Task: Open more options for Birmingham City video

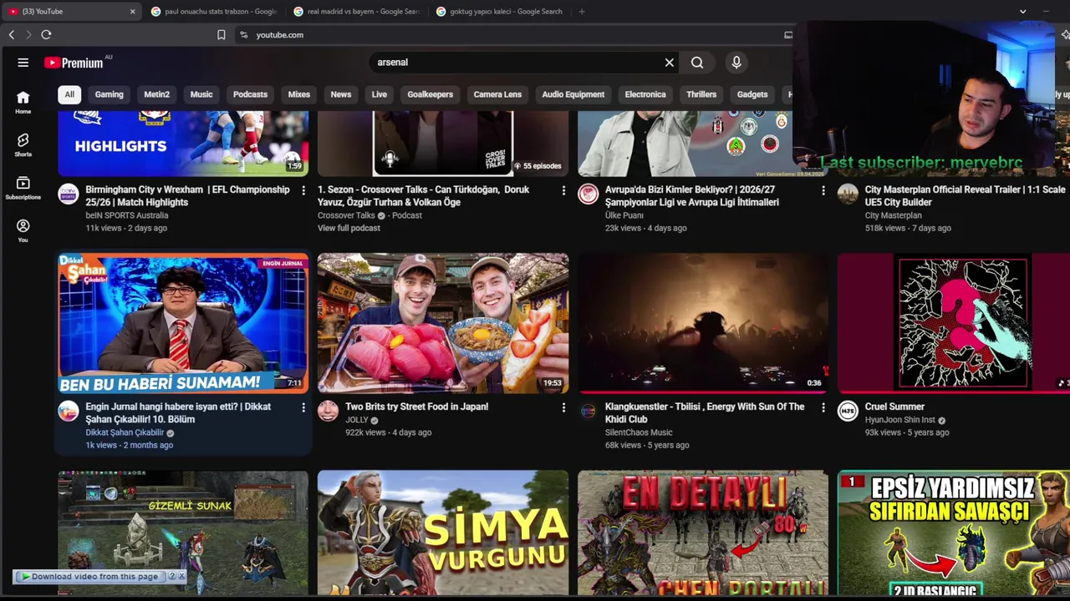Action: click(x=303, y=191)
